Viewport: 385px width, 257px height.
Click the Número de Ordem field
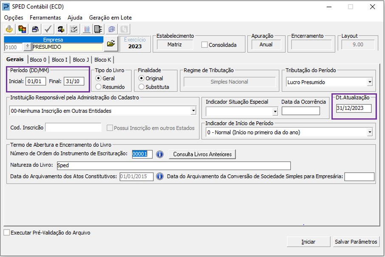coord(142,154)
